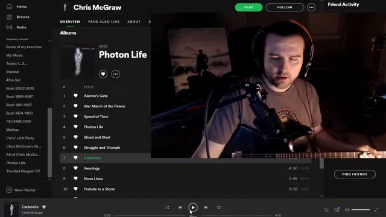Select track Prelude to a Storm
This screenshot has width=386, height=217.
tap(100, 189)
